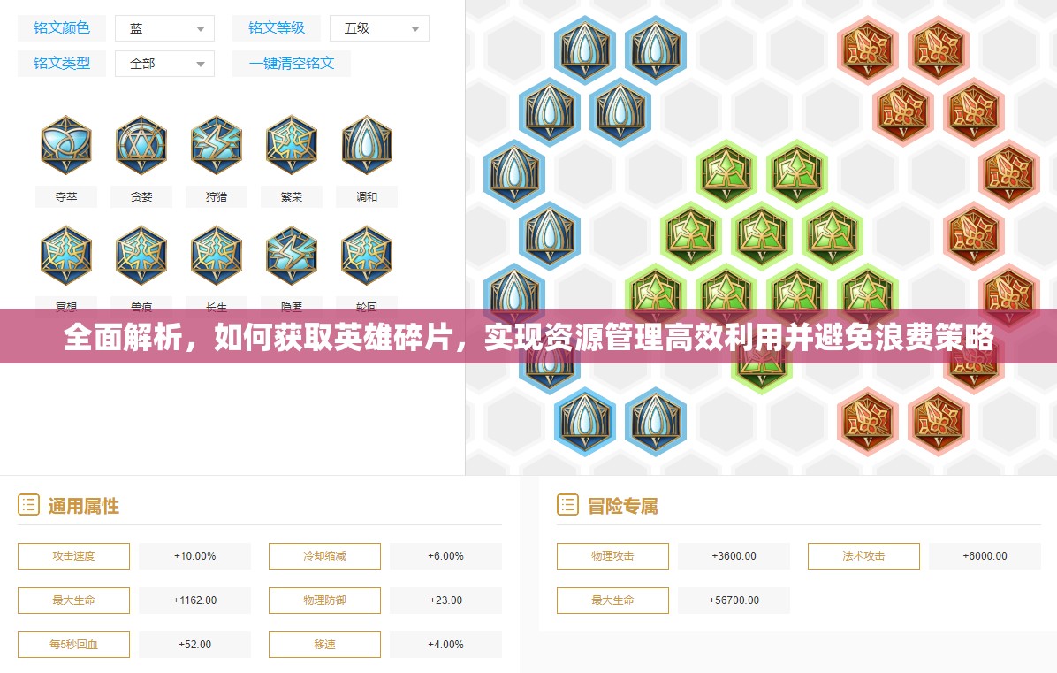The image size is (1057, 673).
Task: Click the 铭文颜色 filter label
Action: pyautogui.click(x=62, y=27)
